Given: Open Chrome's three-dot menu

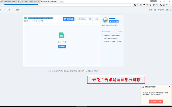Looking at the screenshot, I should point(170,5).
